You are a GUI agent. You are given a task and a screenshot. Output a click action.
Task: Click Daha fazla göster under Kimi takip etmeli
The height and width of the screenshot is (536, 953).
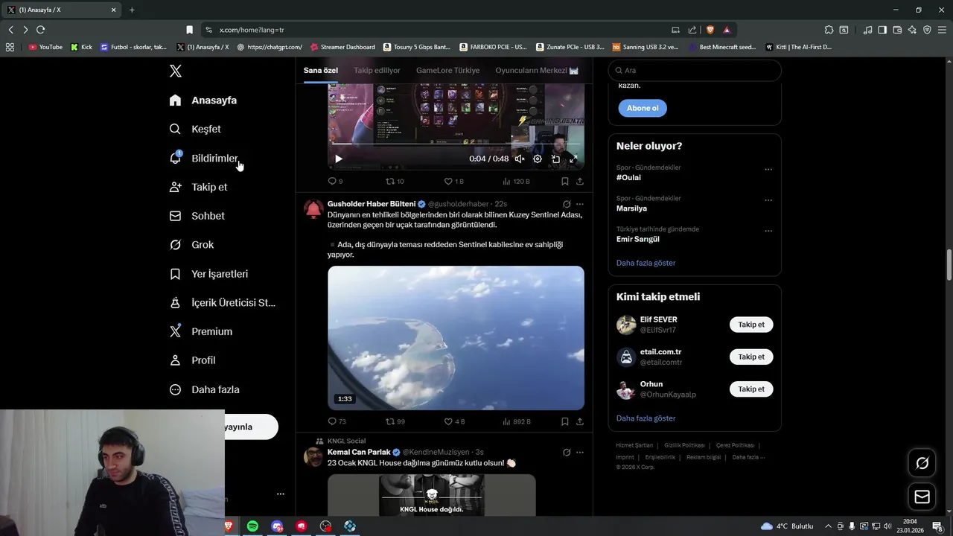click(646, 418)
